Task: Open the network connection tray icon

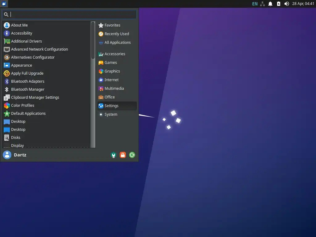Action: pyautogui.click(x=262, y=4)
